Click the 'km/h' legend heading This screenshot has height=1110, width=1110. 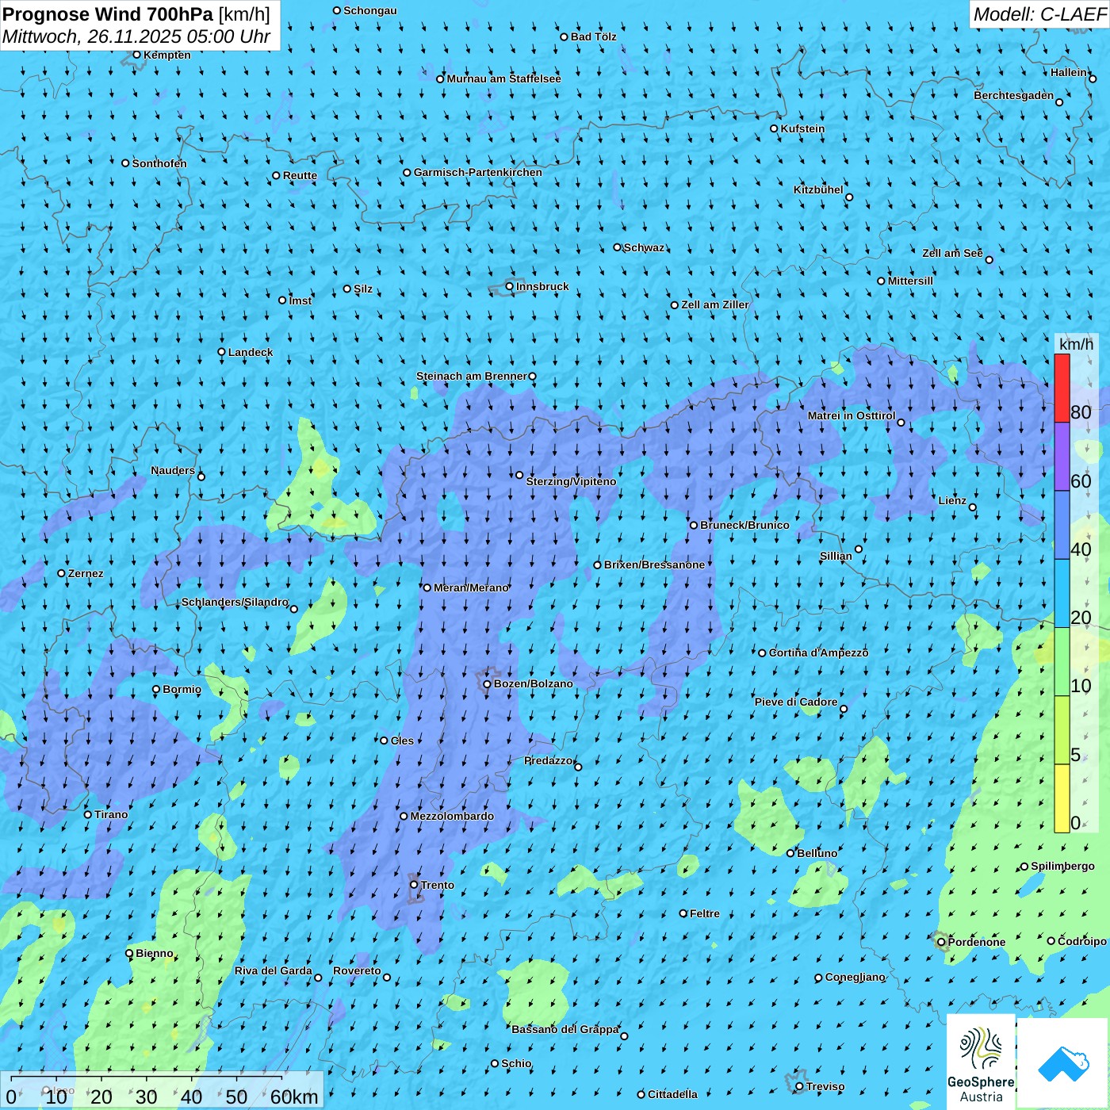pyautogui.click(x=1076, y=344)
